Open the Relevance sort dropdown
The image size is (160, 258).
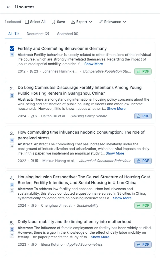[113, 22]
